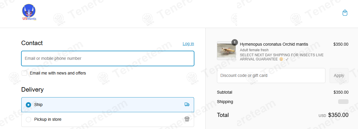Screen dimensions: 358x129
Task: Click the Contact section heading
Action: point(32,43)
